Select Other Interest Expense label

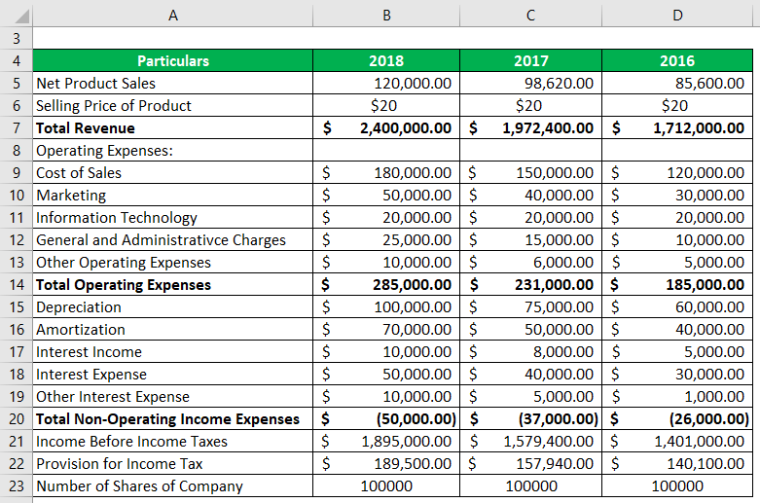[172, 396]
